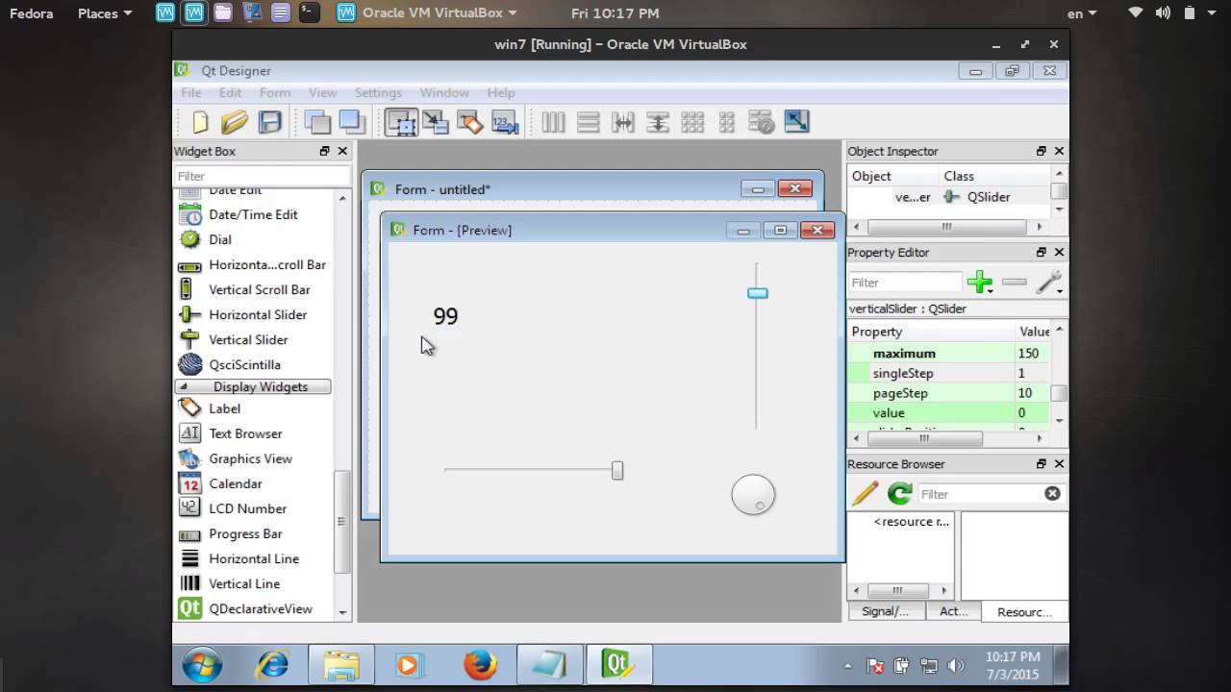Open Firefox from Windows taskbar
This screenshot has height=692, width=1231.
[480, 665]
